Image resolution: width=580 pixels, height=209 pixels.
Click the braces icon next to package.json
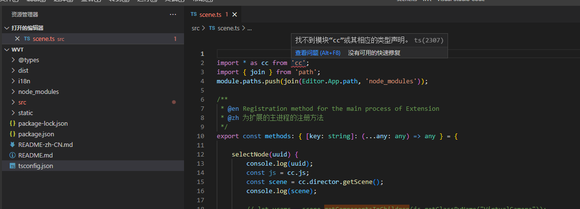tap(13, 134)
